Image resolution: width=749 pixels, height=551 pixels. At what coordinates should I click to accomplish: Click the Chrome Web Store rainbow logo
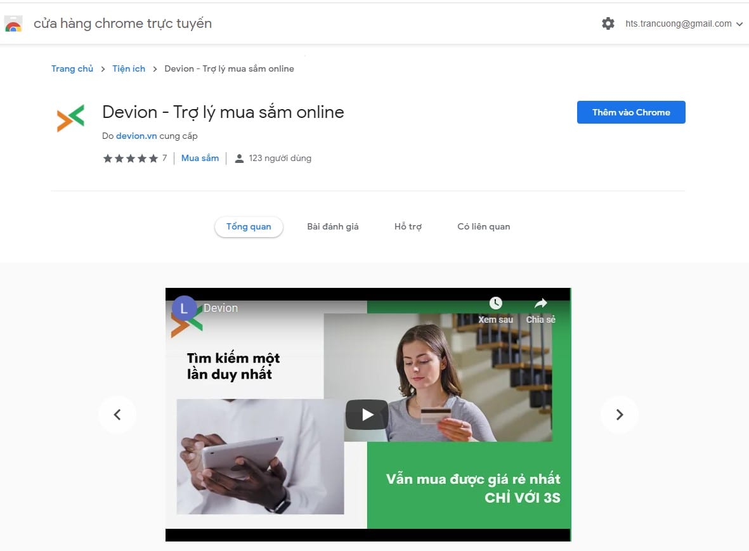tap(13, 24)
